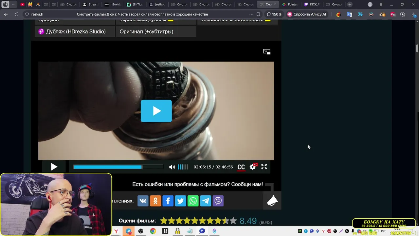Switch to the h3-wid tab
Screen dimensions: 419x236
[113, 5]
